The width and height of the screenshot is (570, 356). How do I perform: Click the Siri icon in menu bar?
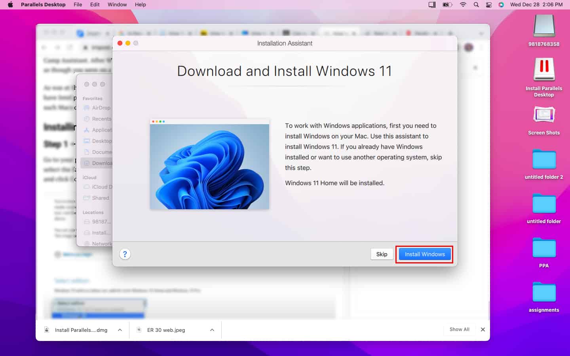pos(501,4)
